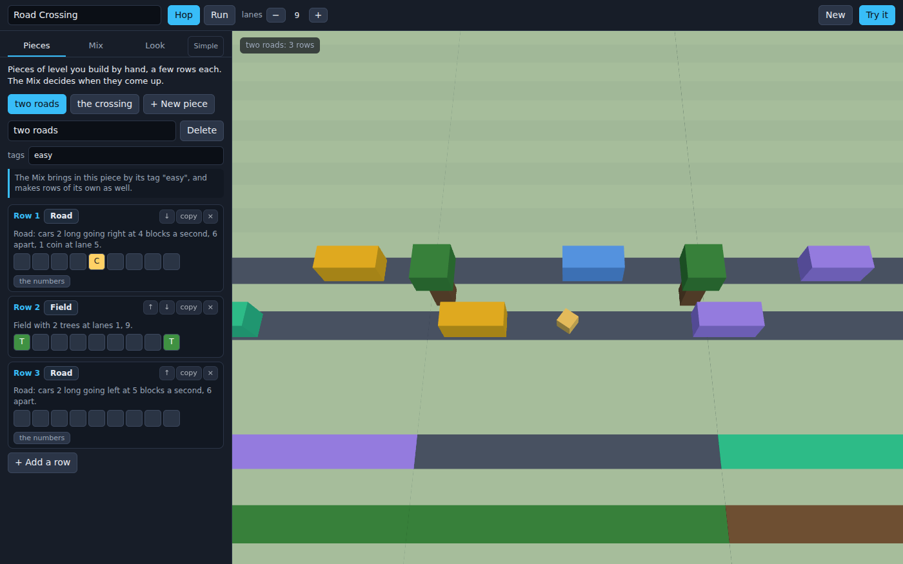Screen dimensions: 903x564
Task: Switch to the Mix tab
Action: (96, 46)
